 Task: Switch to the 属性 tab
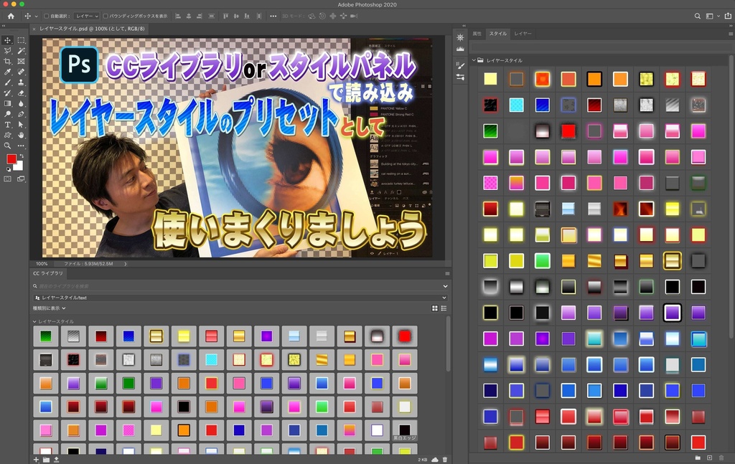(x=477, y=33)
